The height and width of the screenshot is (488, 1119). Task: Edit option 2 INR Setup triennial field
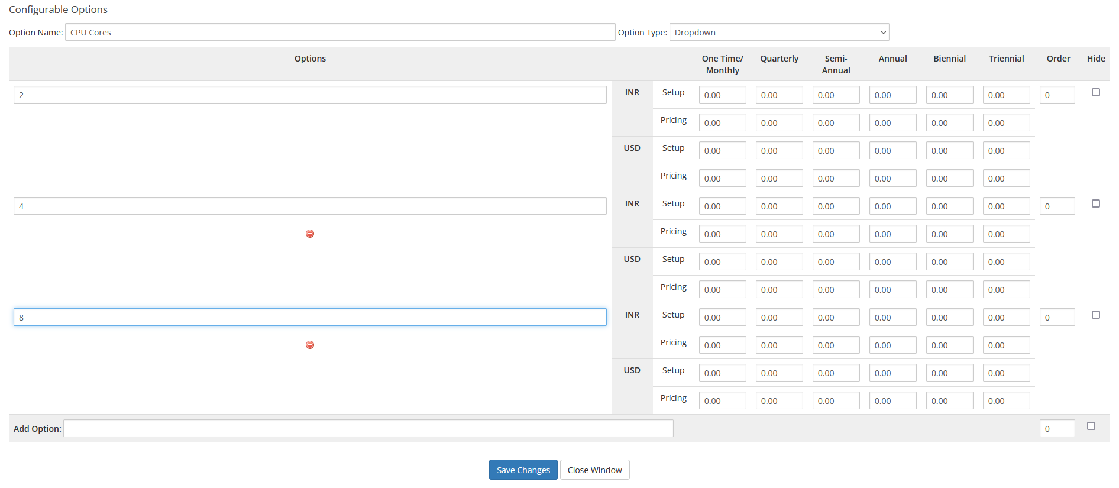[x=1007, y=95]
